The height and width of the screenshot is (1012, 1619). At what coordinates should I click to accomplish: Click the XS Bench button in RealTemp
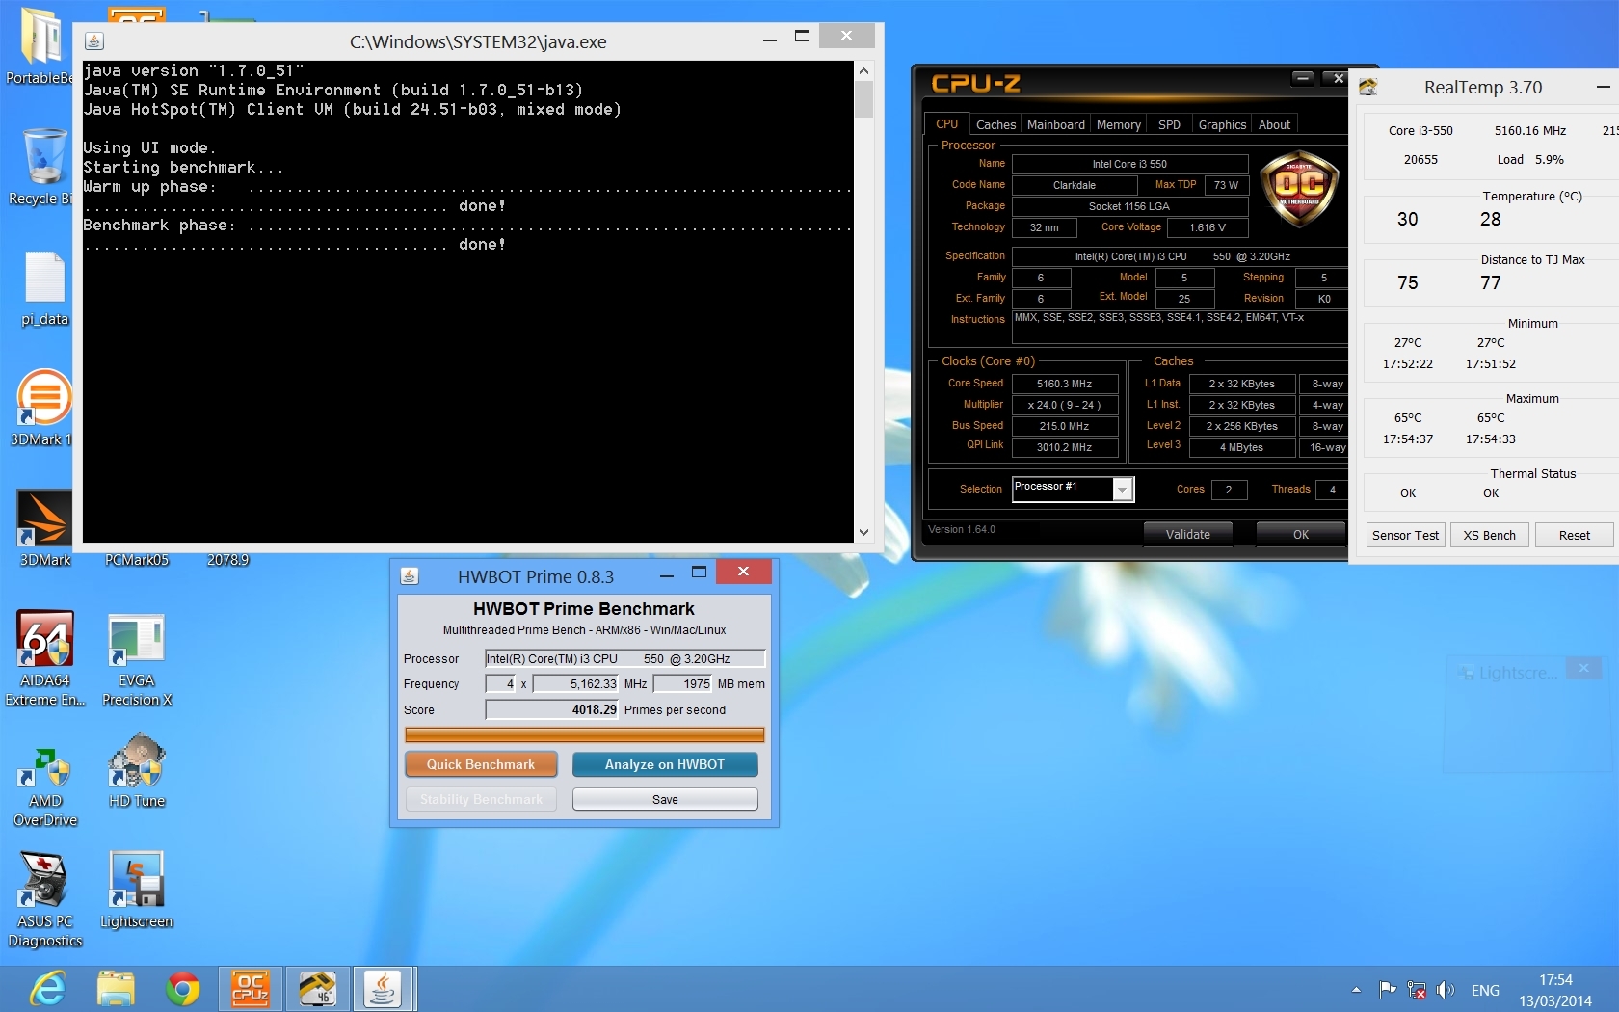pos(1489,535)
